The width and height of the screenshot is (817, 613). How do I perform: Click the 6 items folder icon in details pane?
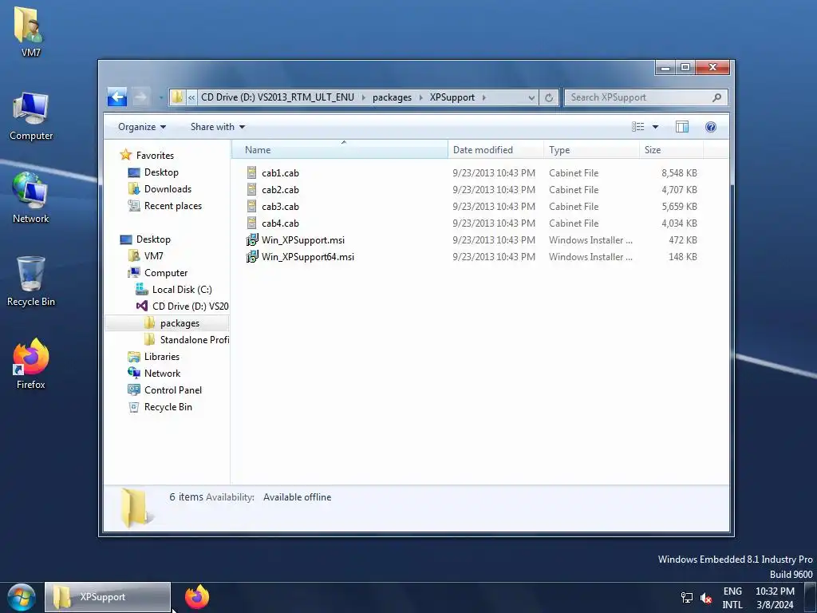coord(136,507)
